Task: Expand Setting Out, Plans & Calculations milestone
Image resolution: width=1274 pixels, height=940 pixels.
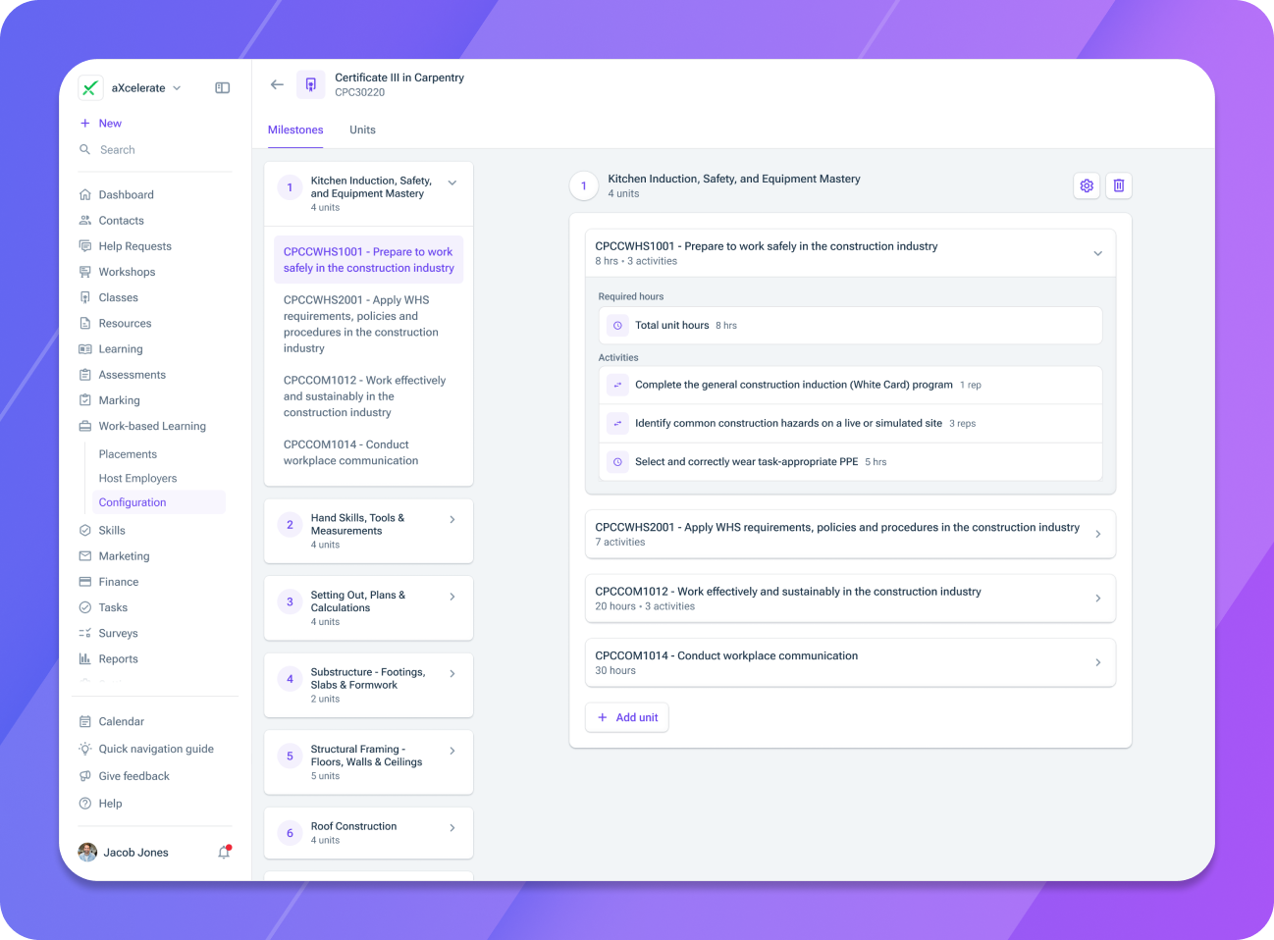Action: click(452, 597)
